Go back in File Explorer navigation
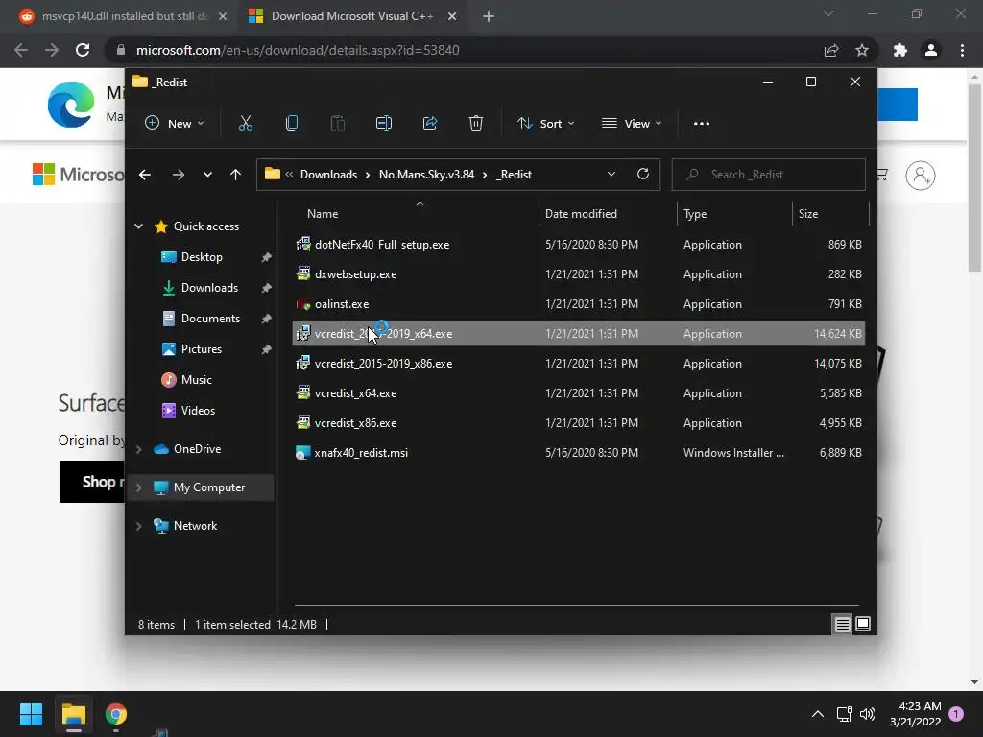 click(x=145, y=175)
